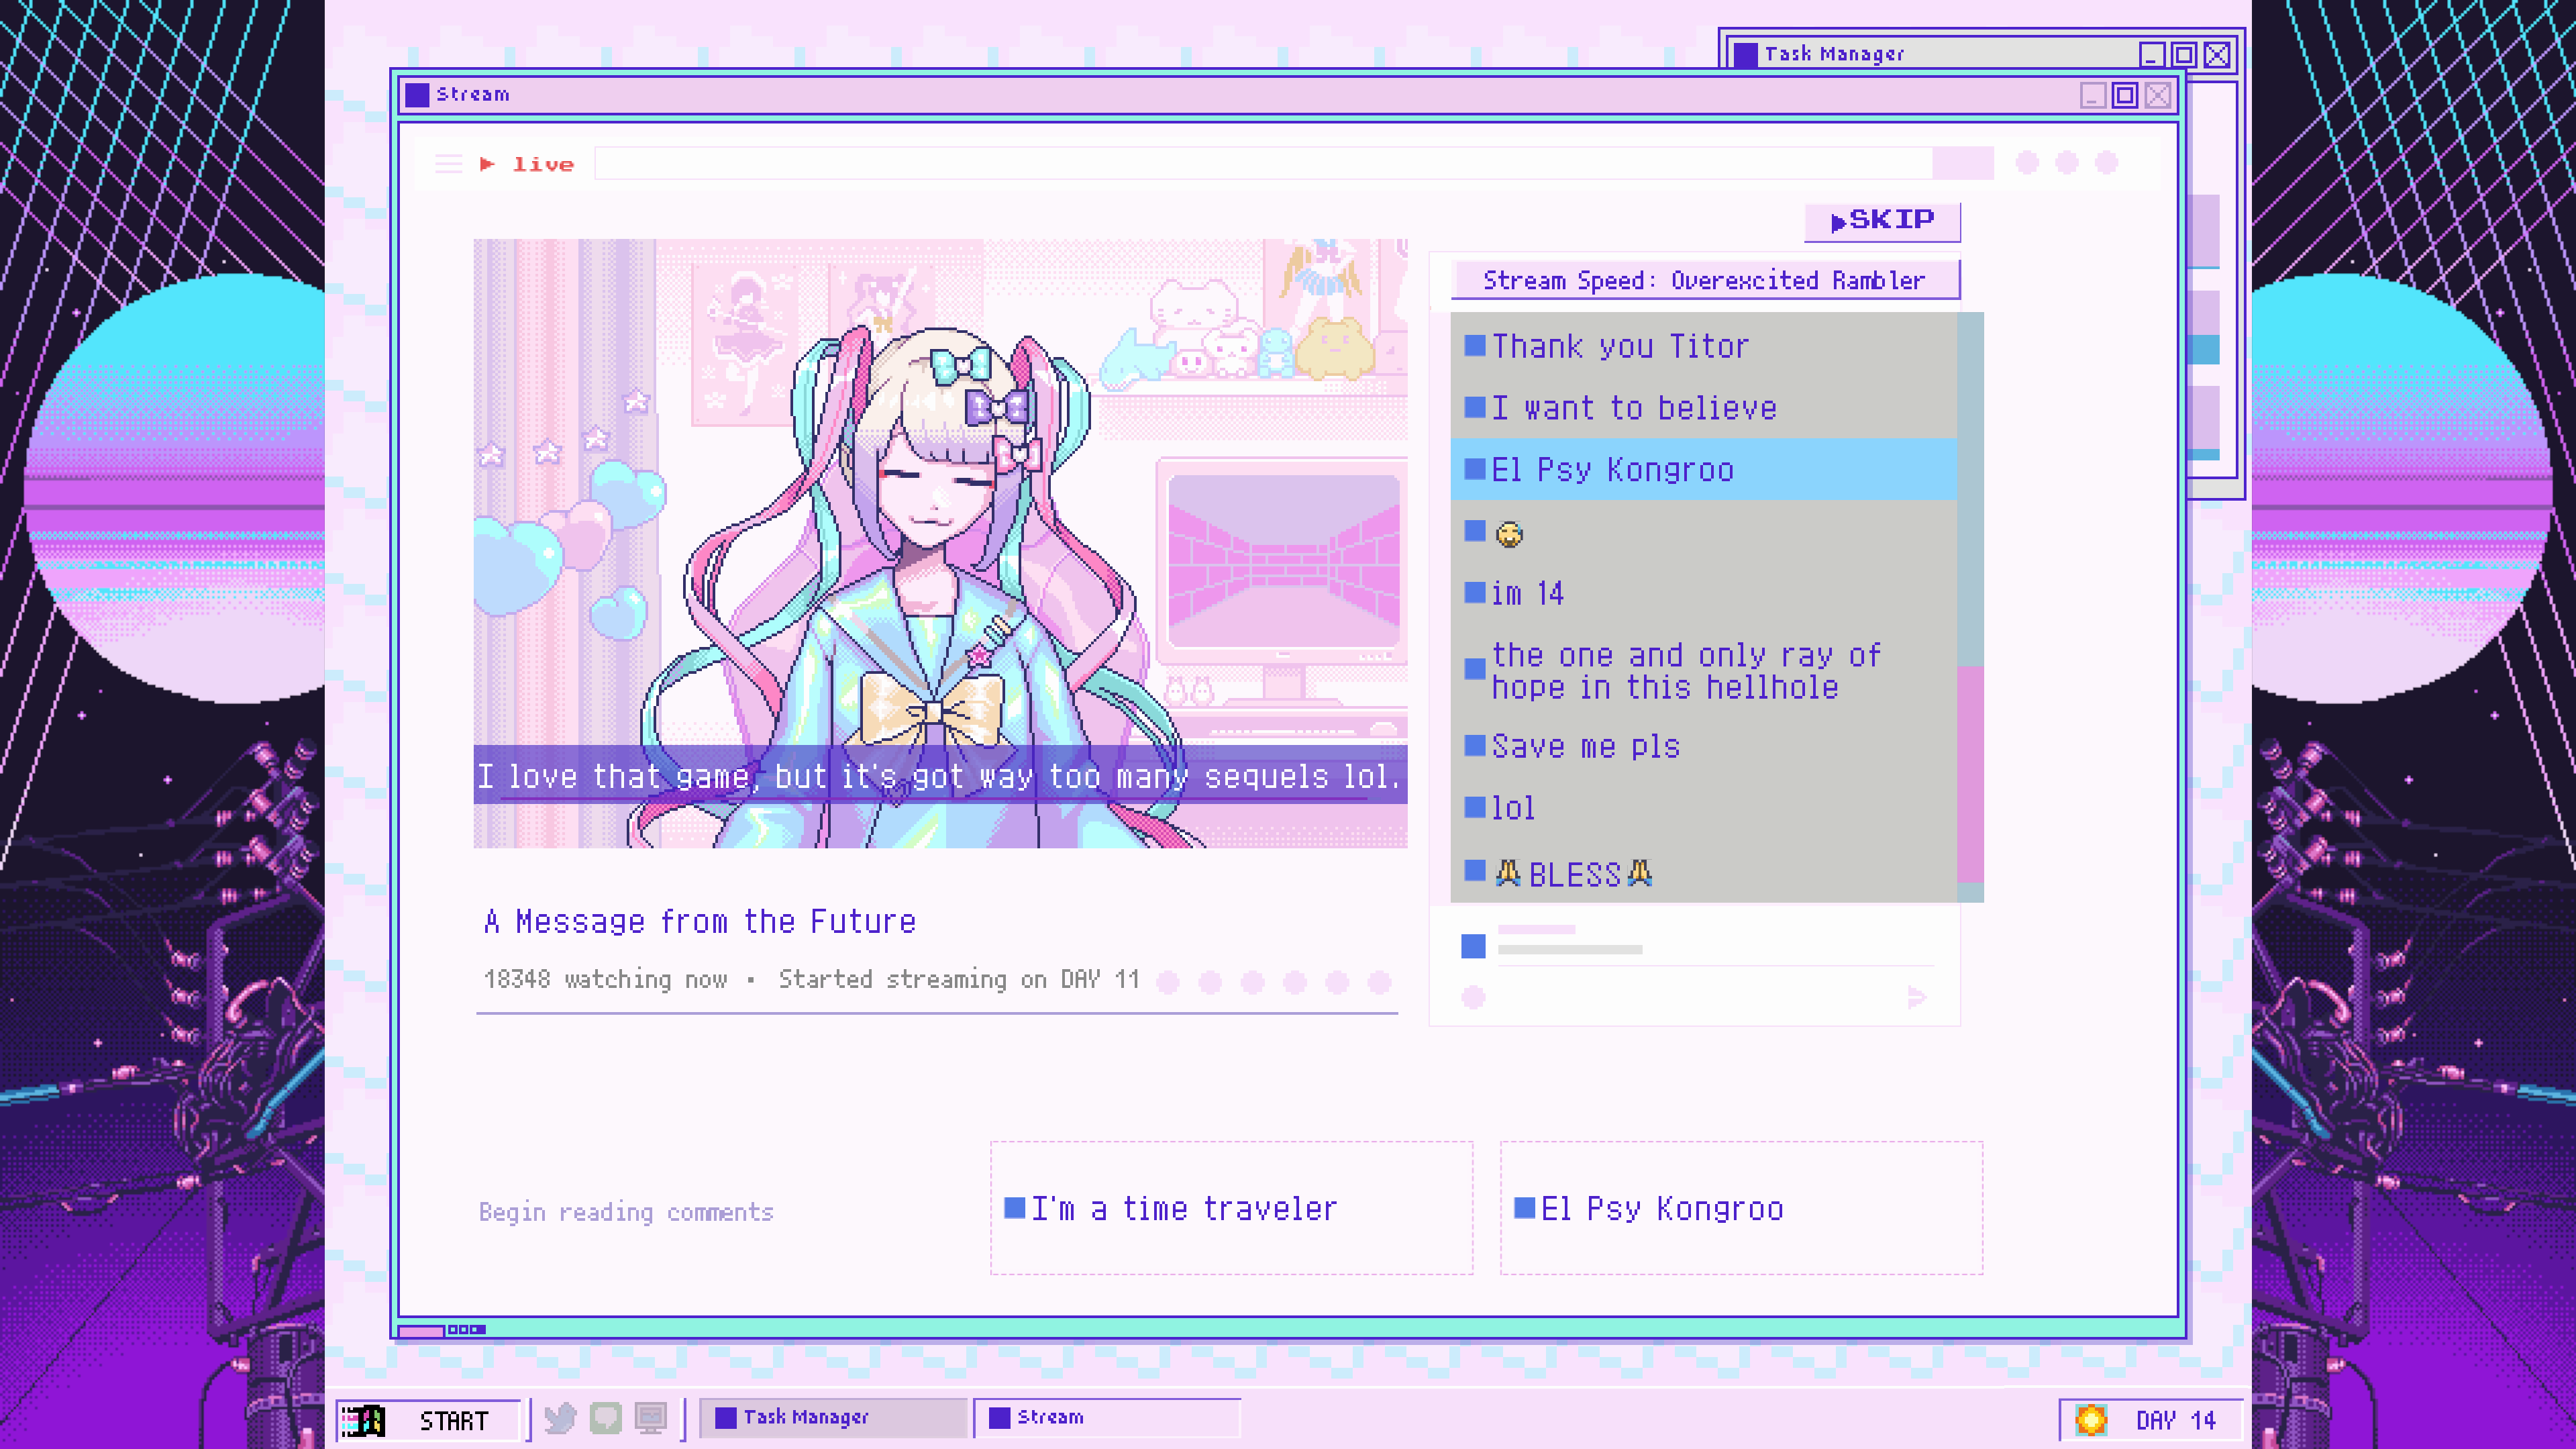This screenshot has width=2576, height=1449.
Task: Switch to Task Manager taskbar tab
Action: pyautogui.click(x=833, y=1417)
